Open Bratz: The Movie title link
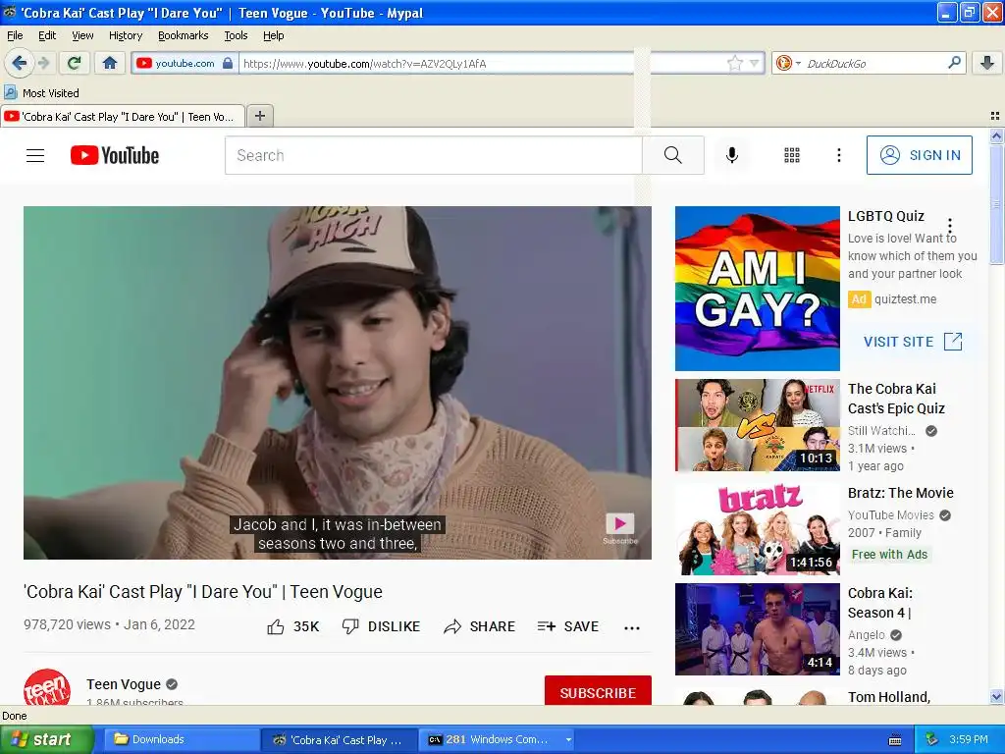Viewport: 1005px width, 754px height. tap(901, 493)
